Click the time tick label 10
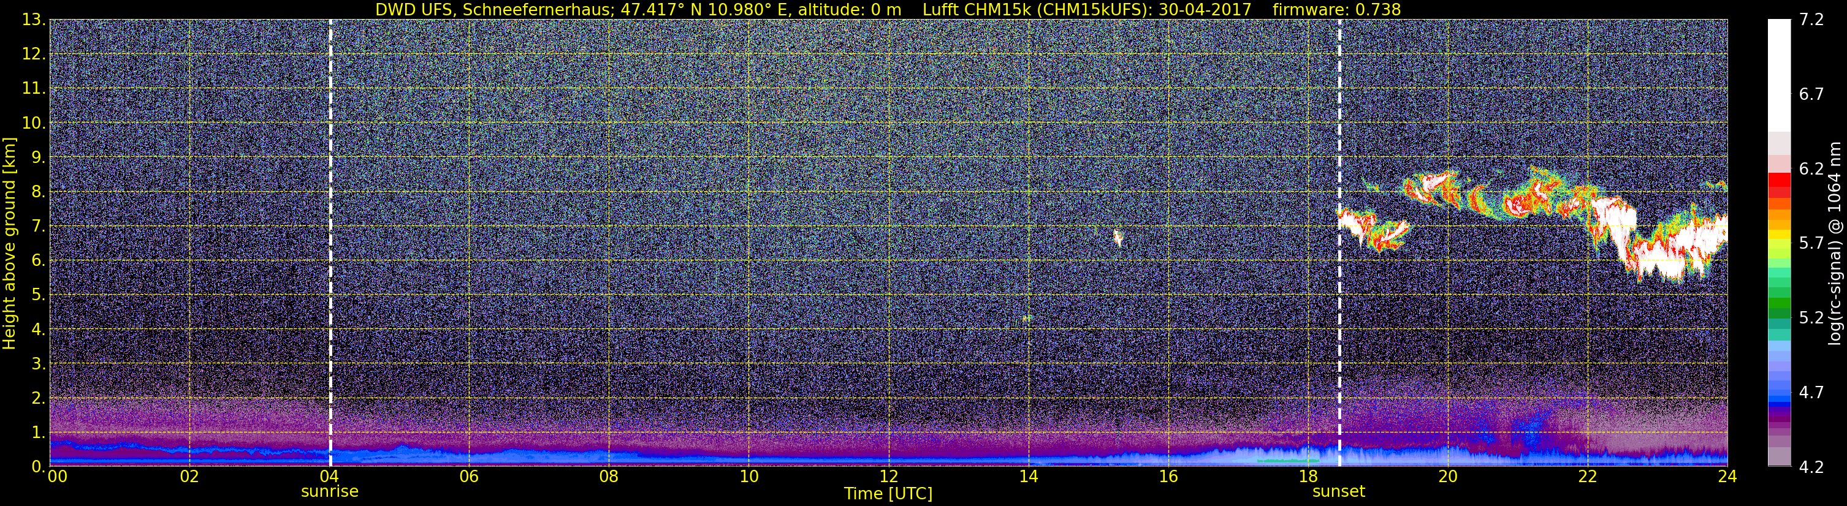 click(748, 477)
